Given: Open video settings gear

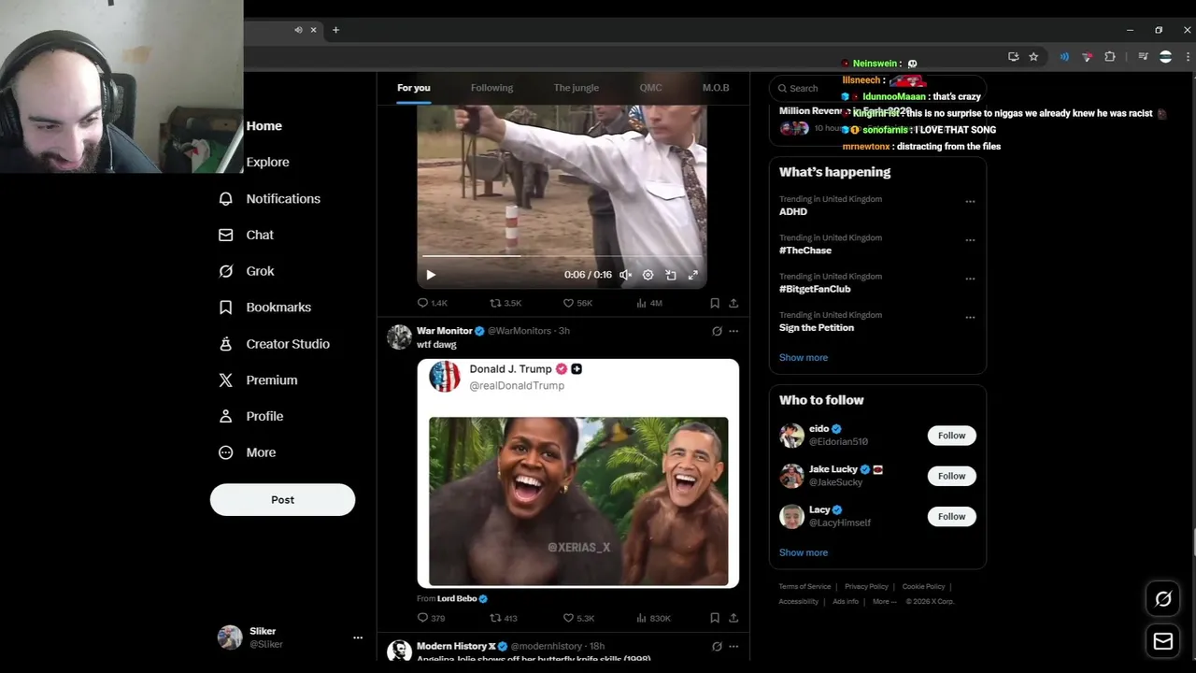Looking at the screenshot, I should 648,275.
